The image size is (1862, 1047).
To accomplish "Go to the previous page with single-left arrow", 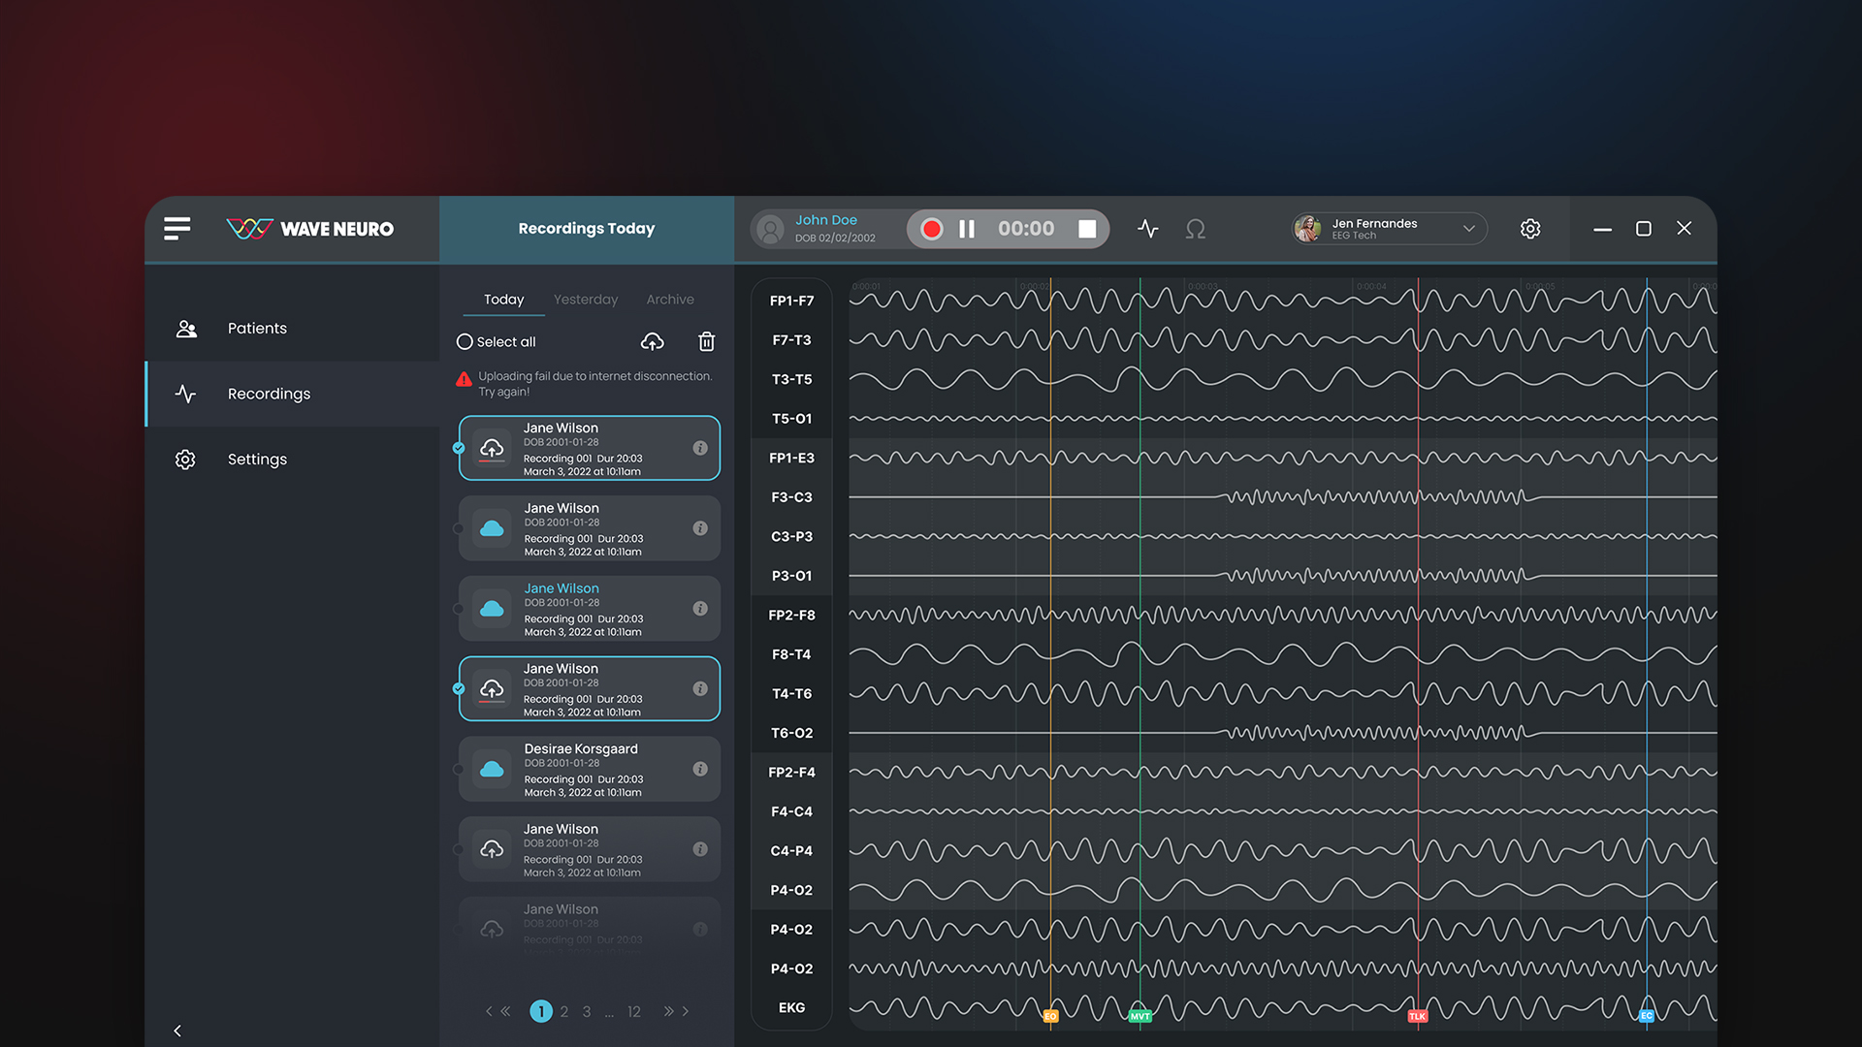I will click(489, 1011).
